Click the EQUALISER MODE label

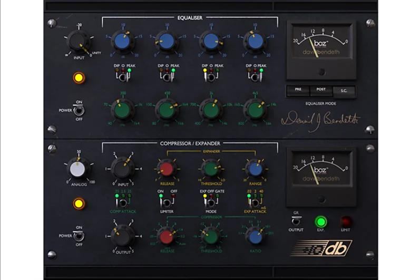coord(320,103)
